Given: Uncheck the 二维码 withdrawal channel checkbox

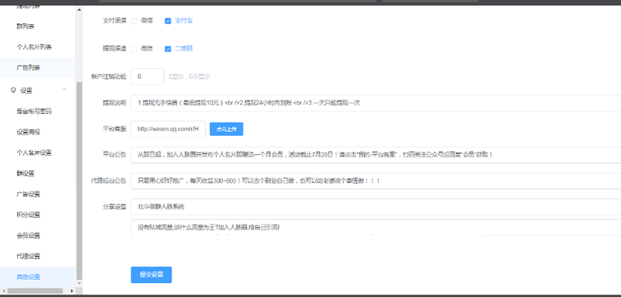Looking at the screenshot, I should click(168, 49).
